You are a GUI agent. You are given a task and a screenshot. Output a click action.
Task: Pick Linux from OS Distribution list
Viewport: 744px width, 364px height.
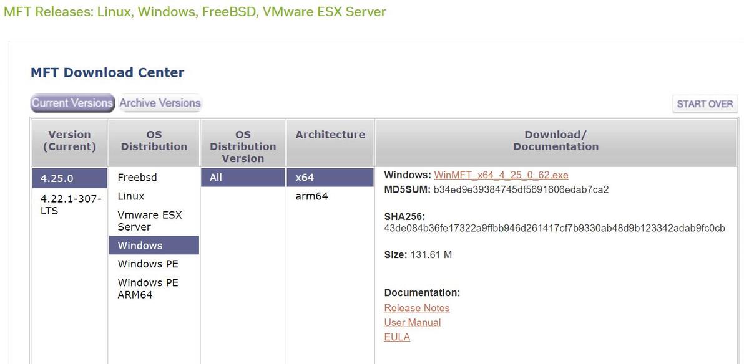pos(131,196)
